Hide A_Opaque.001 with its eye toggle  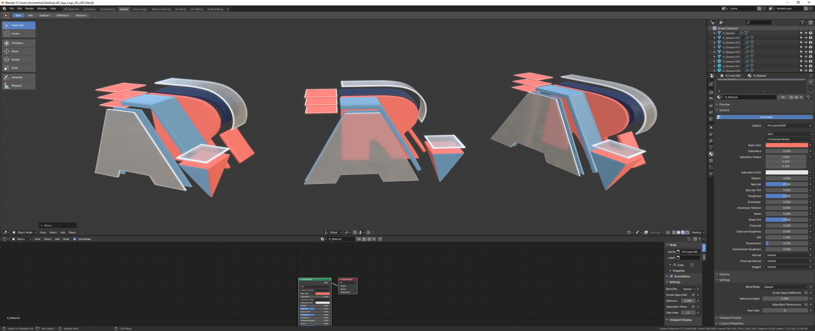(x=805, y=37)
